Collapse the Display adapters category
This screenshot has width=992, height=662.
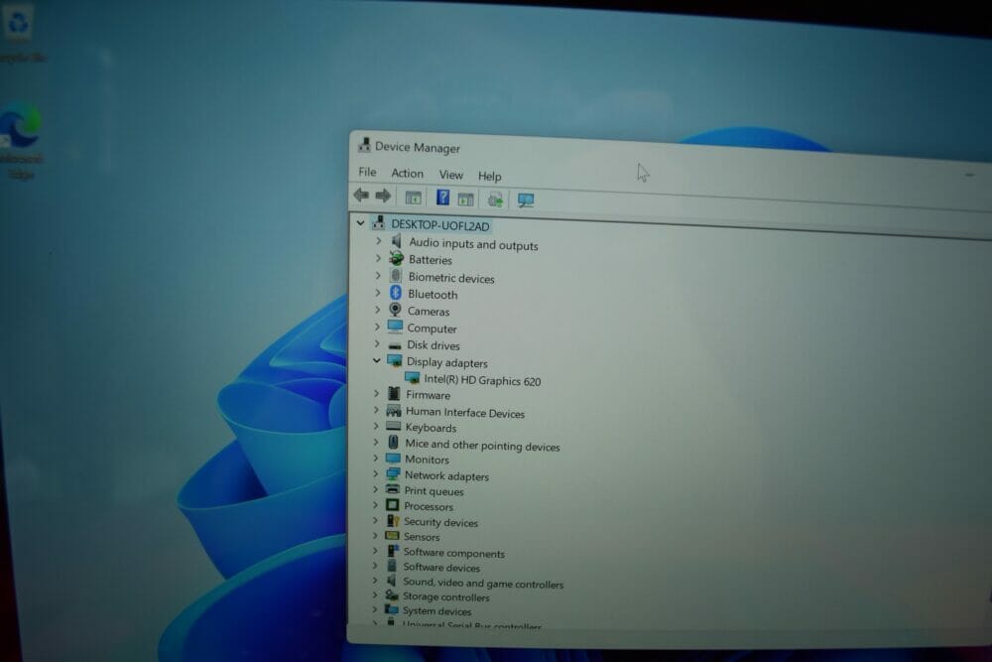point(377,360)
